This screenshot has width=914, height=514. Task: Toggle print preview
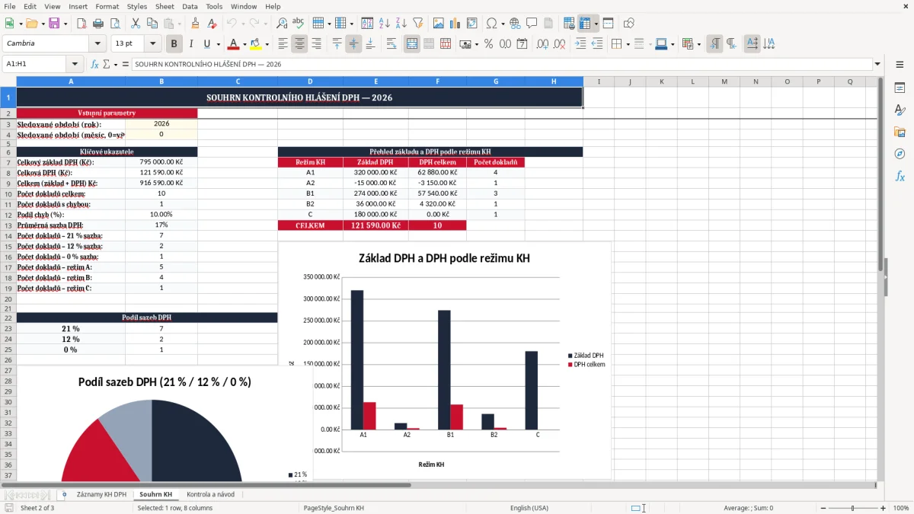(116, 24)
